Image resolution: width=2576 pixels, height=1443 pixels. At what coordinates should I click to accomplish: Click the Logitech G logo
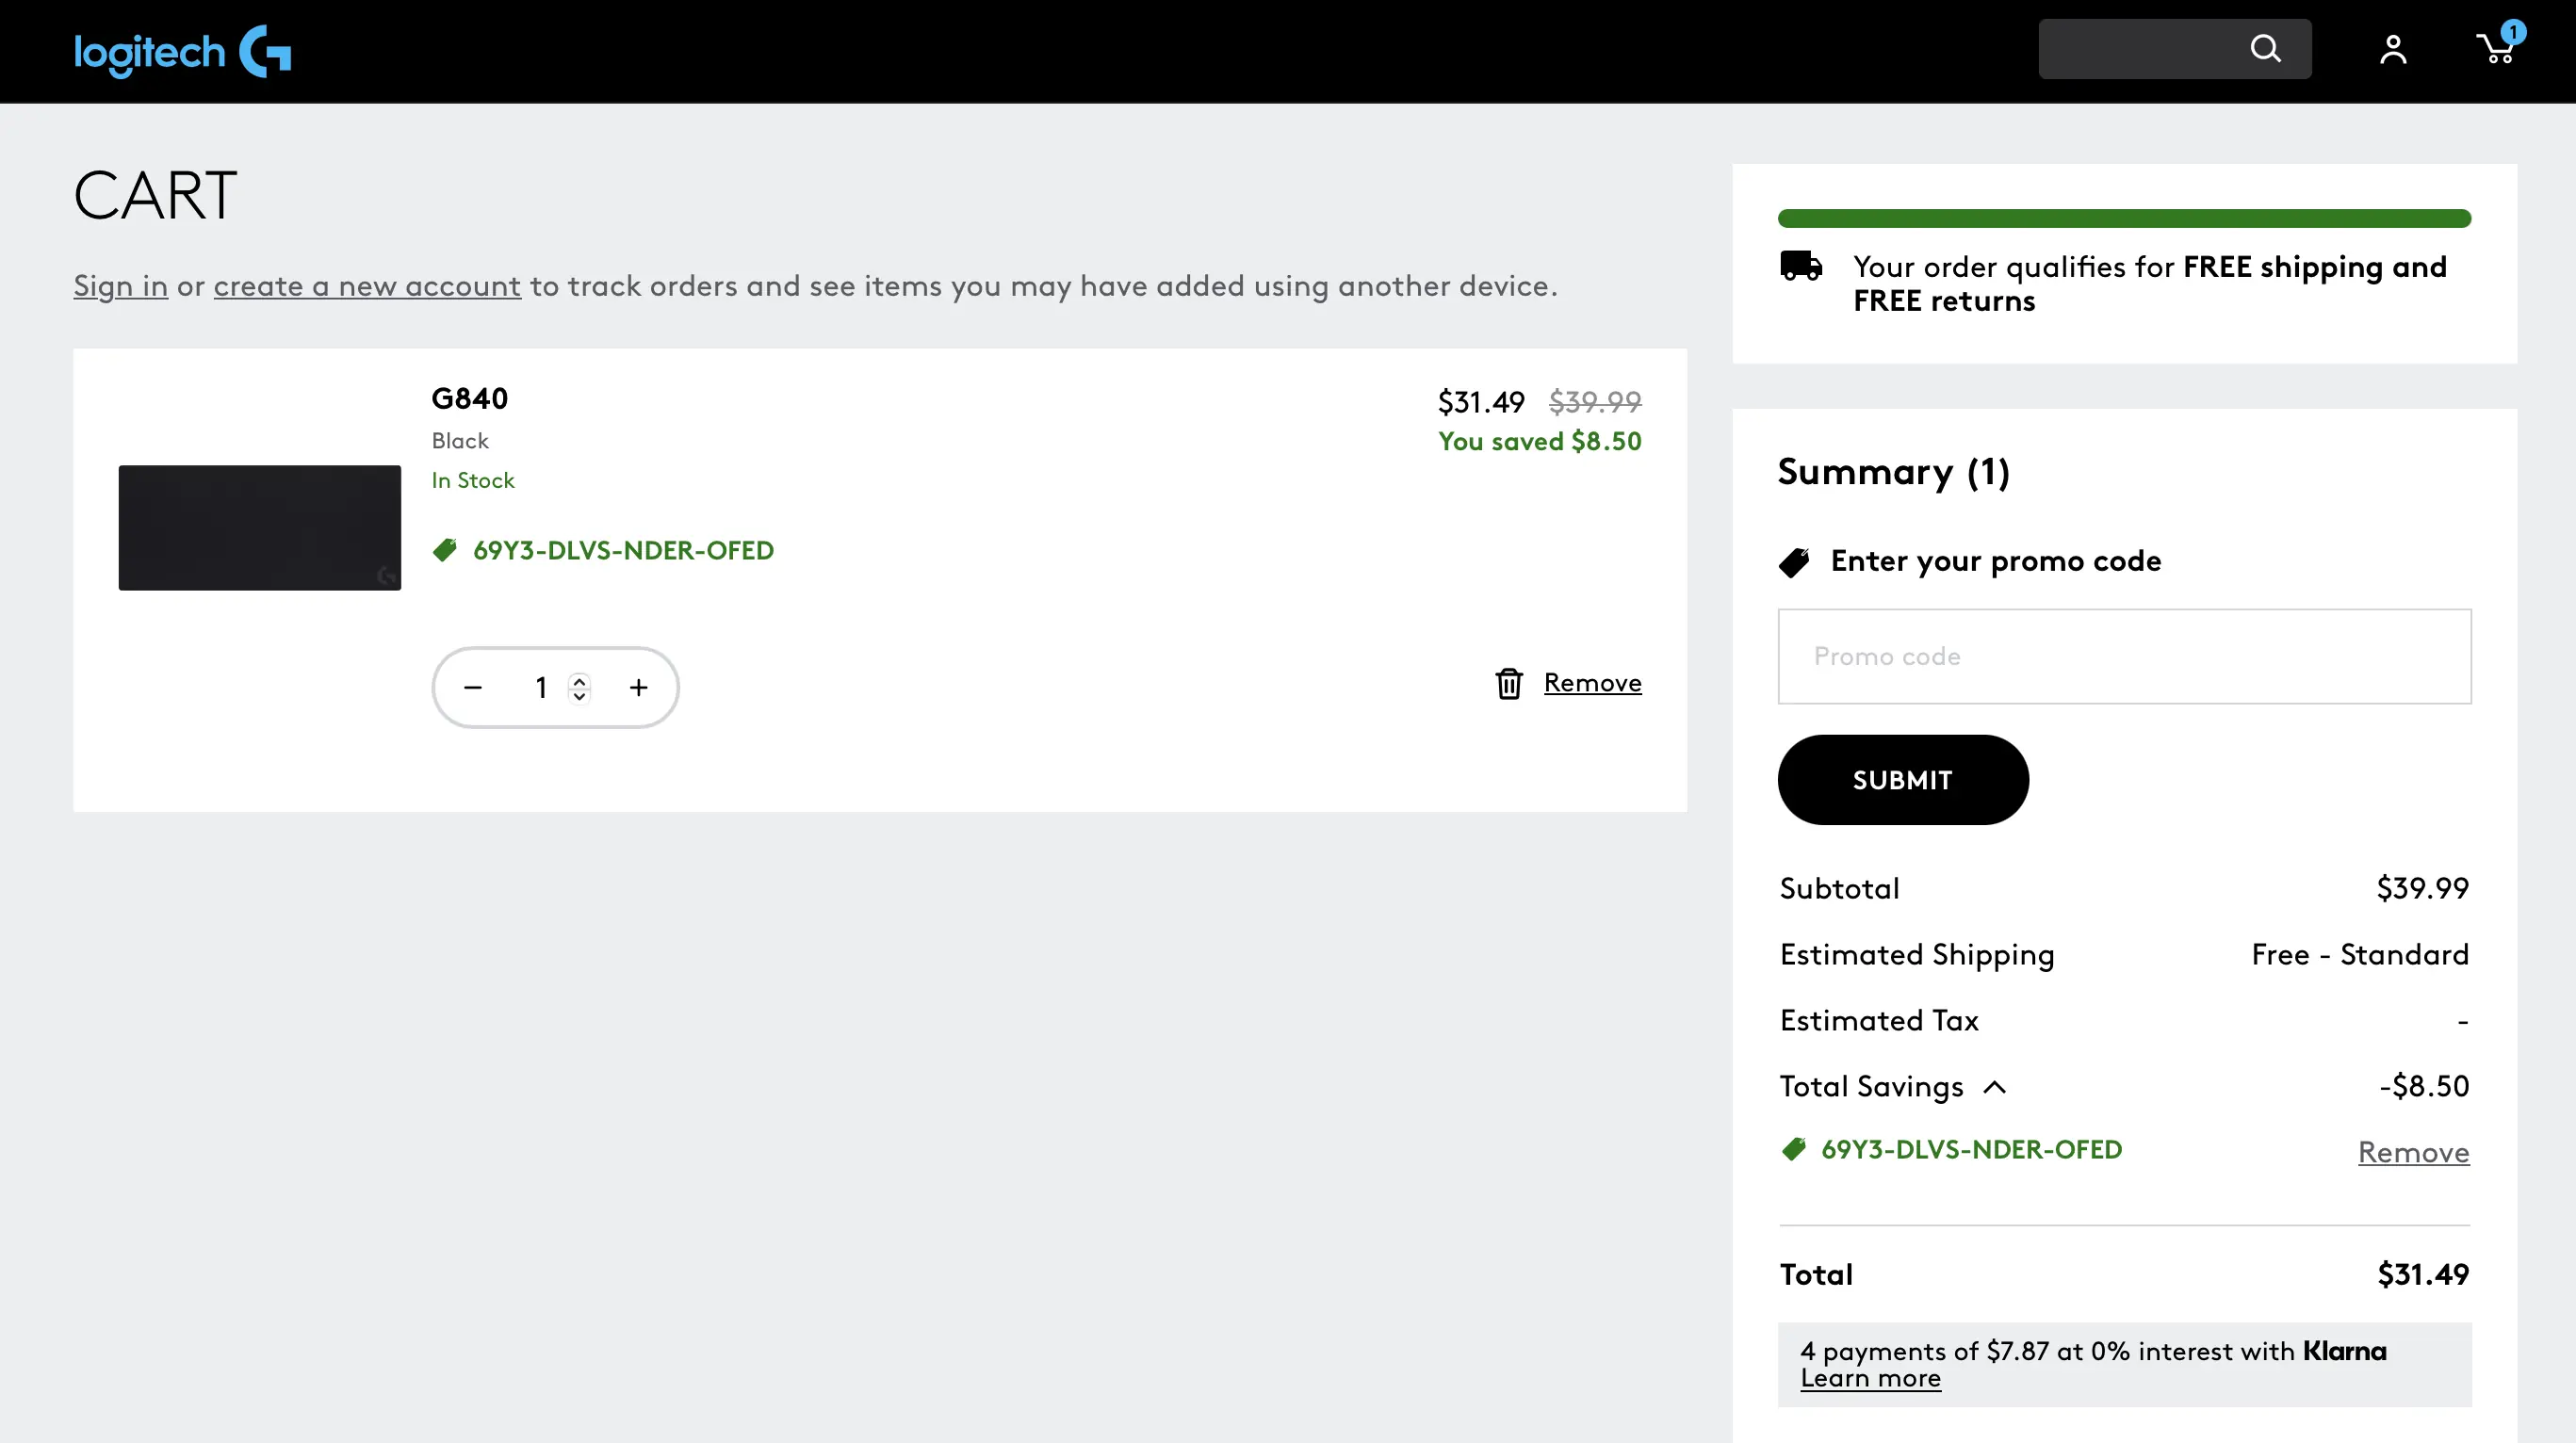[182, 51]
